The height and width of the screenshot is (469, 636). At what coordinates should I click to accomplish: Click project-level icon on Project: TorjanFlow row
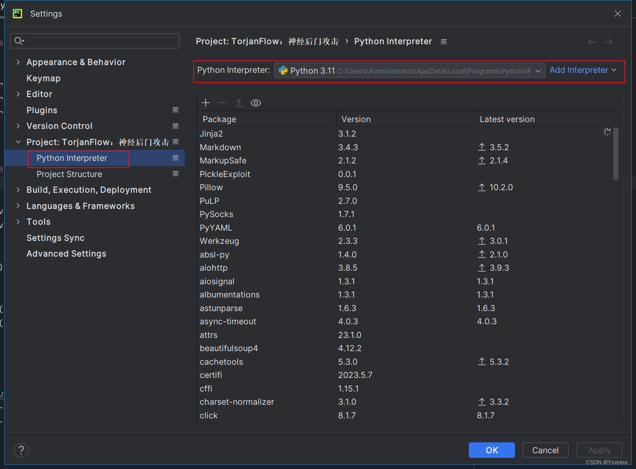pos(175,142)
